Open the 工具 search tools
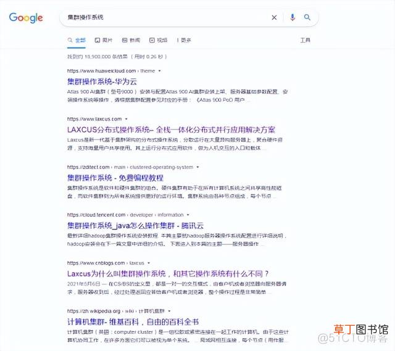Screen dimensions: 395x351 (305, 40)
